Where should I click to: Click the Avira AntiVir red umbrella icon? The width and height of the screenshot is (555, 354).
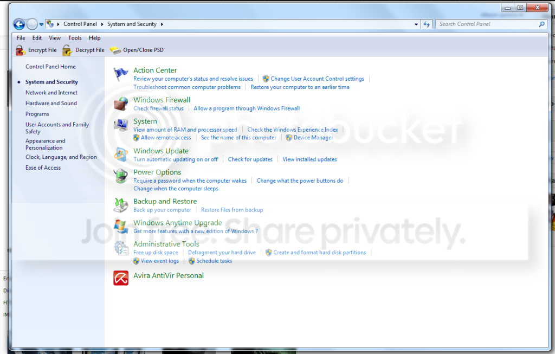coord(121,278)
